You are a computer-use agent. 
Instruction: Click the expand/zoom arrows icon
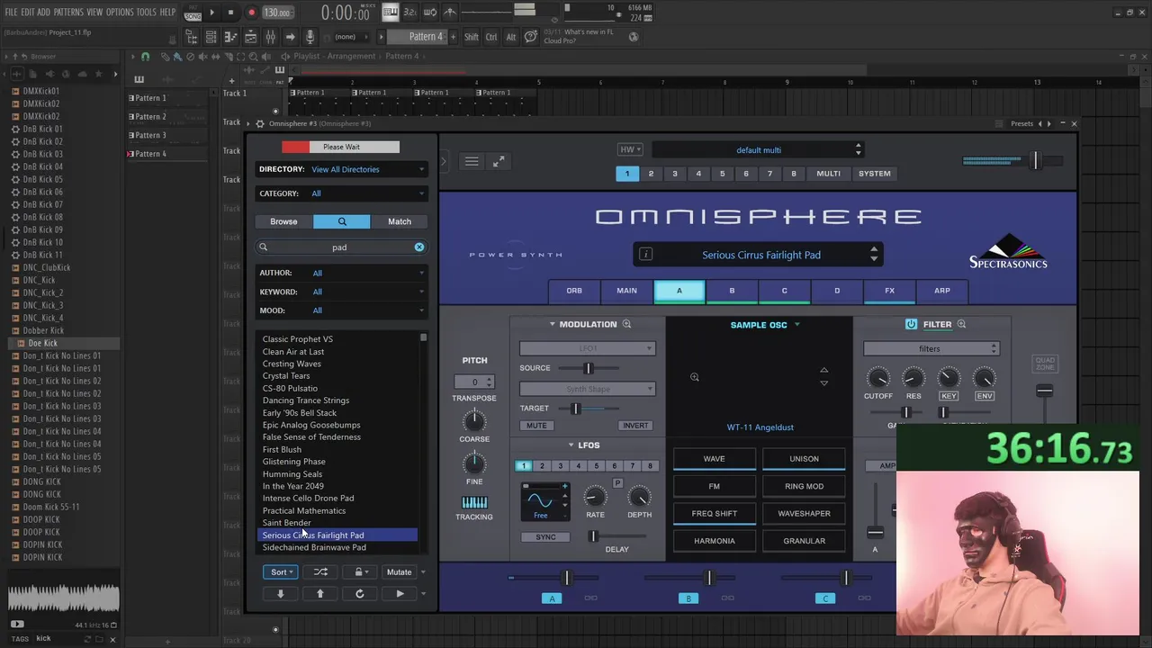coord(499,162)
